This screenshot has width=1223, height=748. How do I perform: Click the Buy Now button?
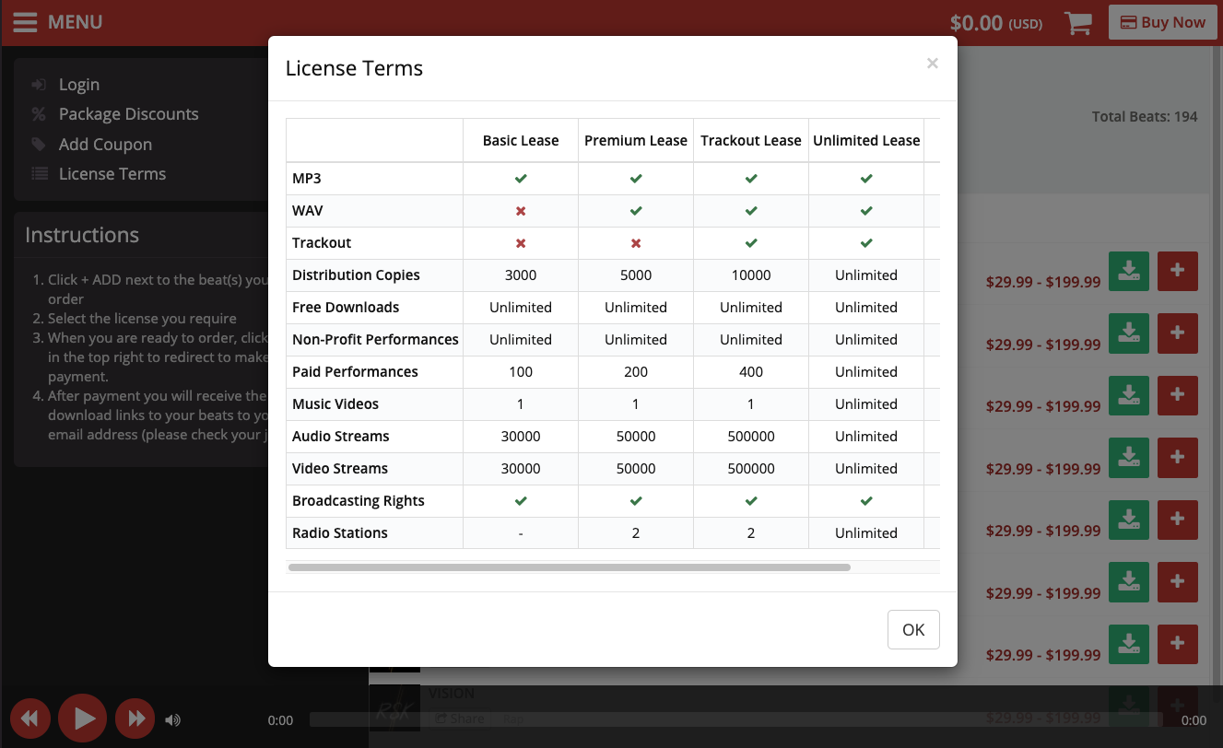tap(1162, 23)
